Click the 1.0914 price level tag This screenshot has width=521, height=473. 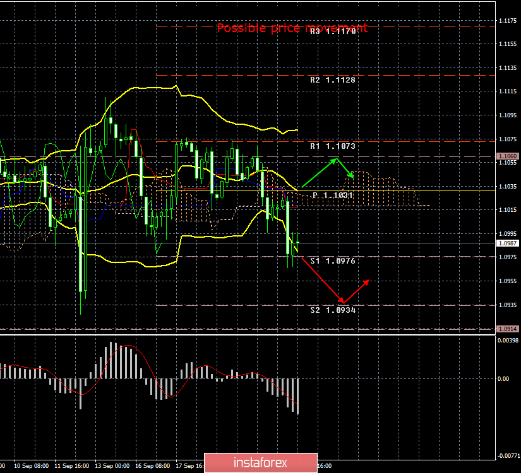(x=507, y=329)
